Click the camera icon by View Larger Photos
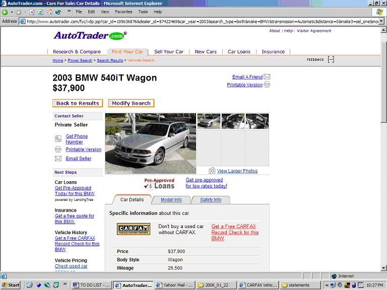 (x=212, y=171)
